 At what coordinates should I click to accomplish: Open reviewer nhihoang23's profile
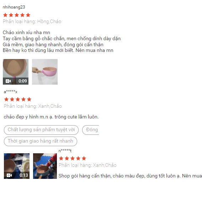14,7
